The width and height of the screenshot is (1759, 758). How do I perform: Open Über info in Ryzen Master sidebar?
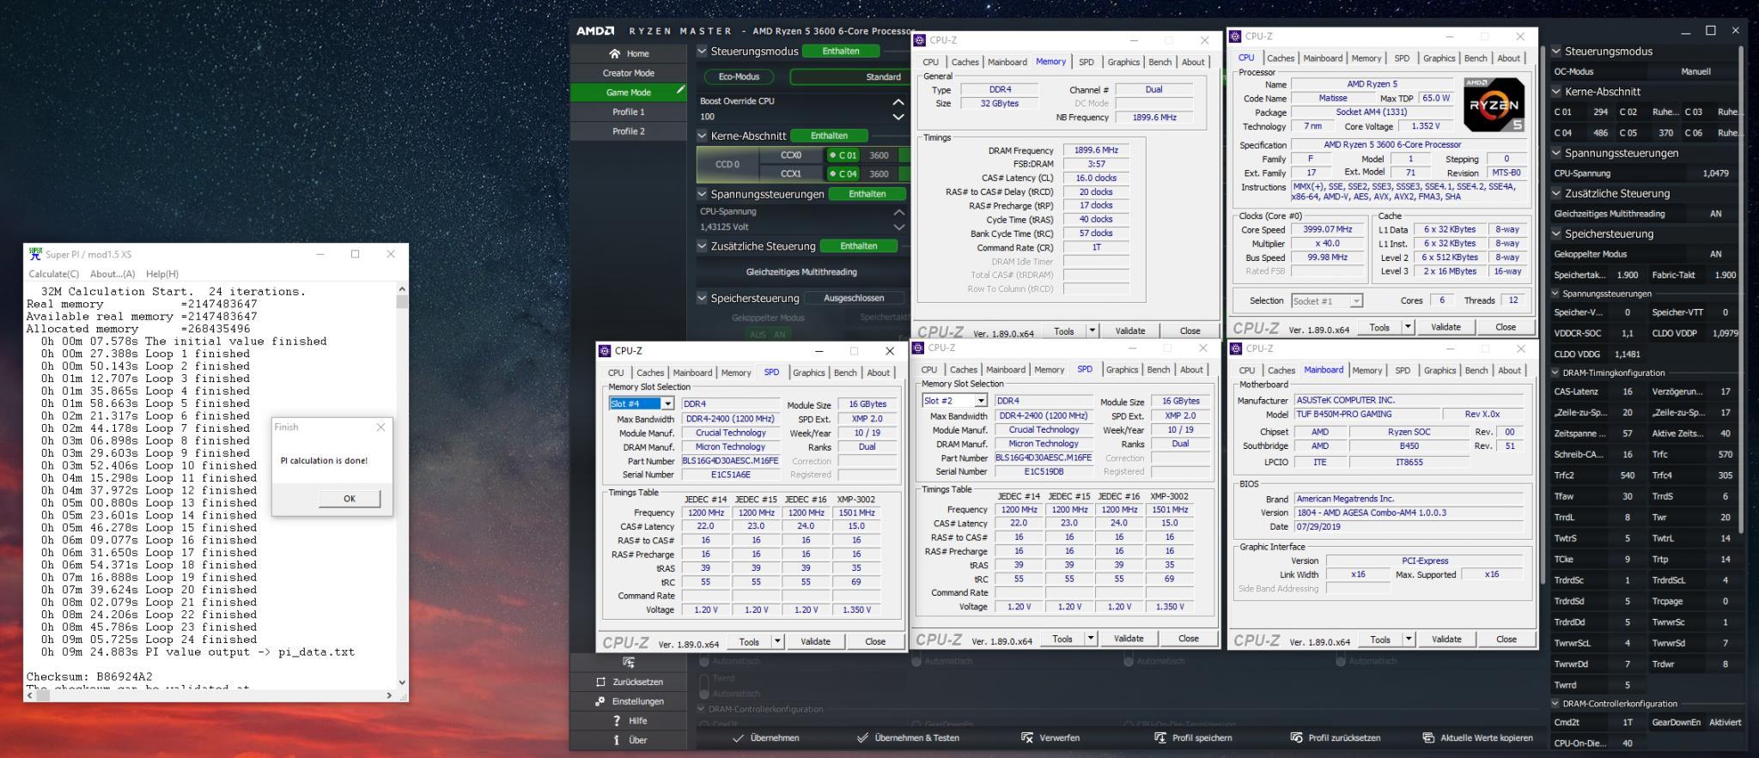click(x=629, y=740)
